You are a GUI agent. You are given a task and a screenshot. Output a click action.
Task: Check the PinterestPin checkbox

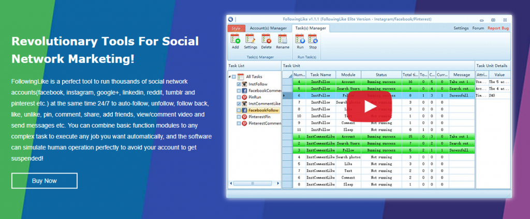coord(239,117)
